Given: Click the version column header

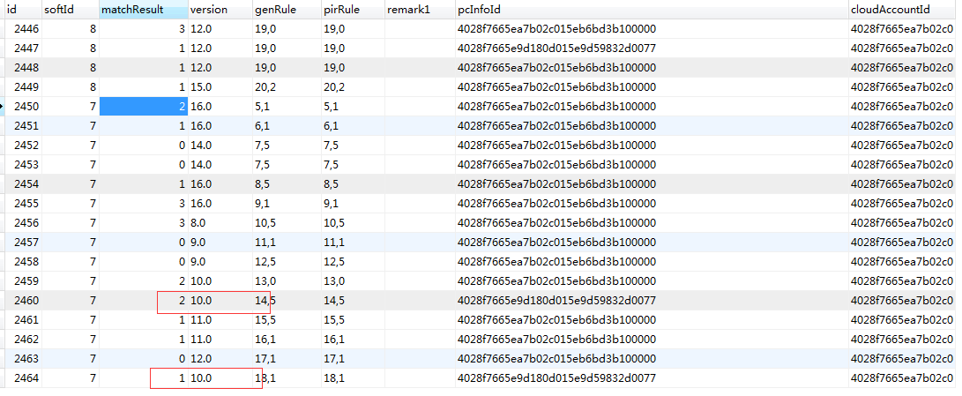Looking at the screenshot, I should click(x=220, y=9).
